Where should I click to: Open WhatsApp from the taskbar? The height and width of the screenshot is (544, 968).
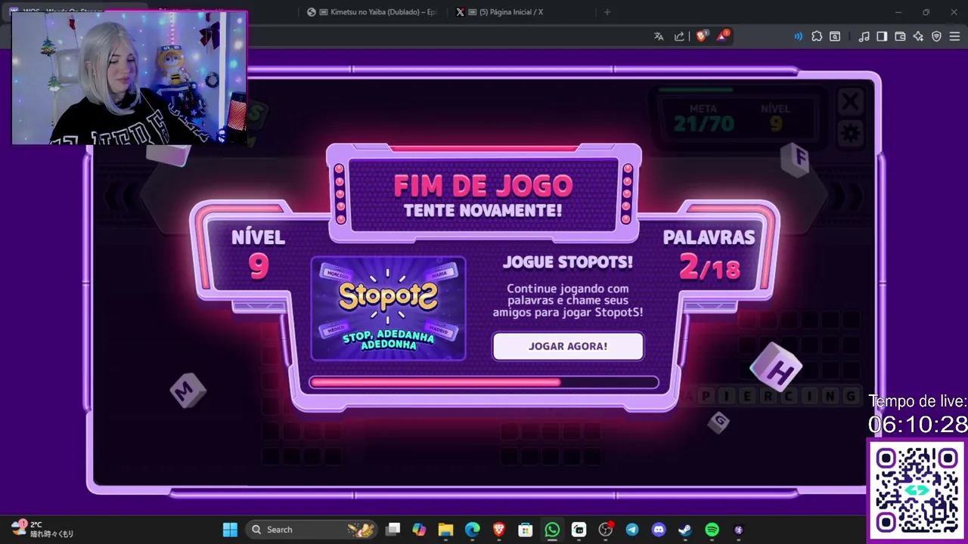pos(552,530)
